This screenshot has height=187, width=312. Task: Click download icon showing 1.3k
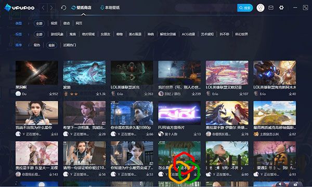[97, 94]
